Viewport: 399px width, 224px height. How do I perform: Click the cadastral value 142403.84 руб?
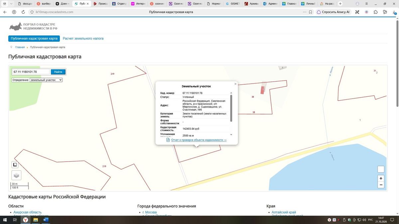tap(191, 129)
